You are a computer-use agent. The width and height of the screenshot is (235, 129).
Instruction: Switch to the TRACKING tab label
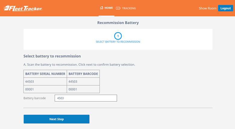[x=129, y=8]
